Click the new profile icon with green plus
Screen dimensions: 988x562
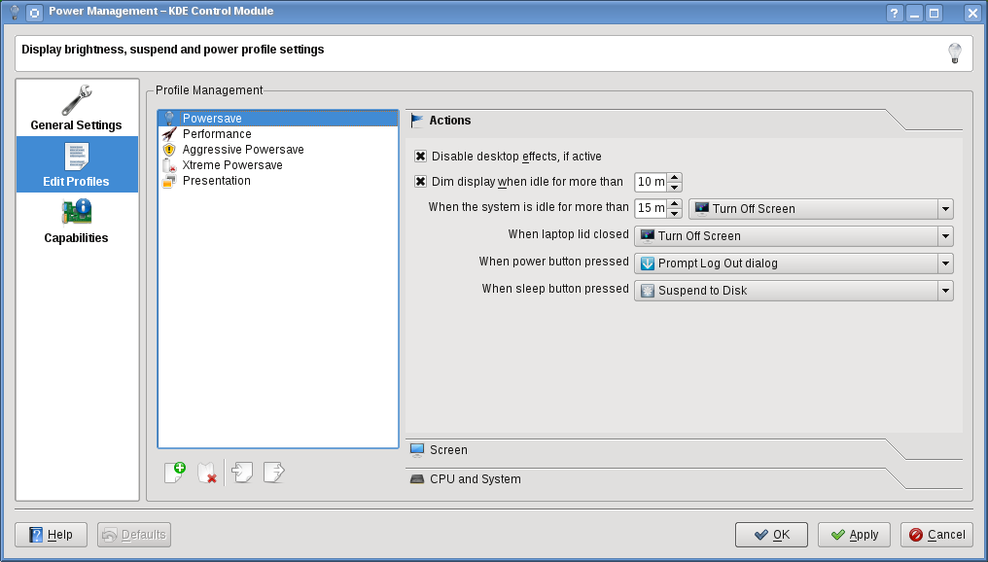[175, 472]
